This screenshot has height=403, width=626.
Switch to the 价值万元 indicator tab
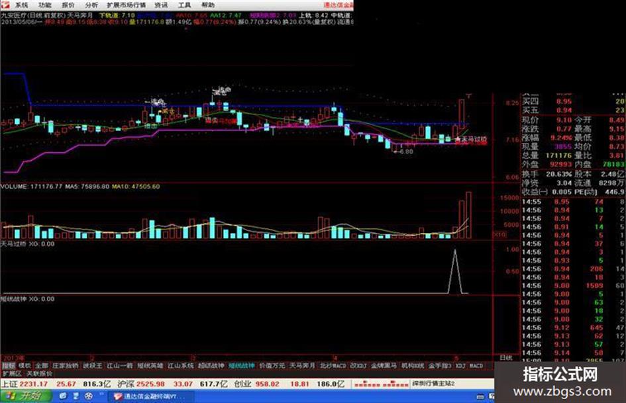272,365
